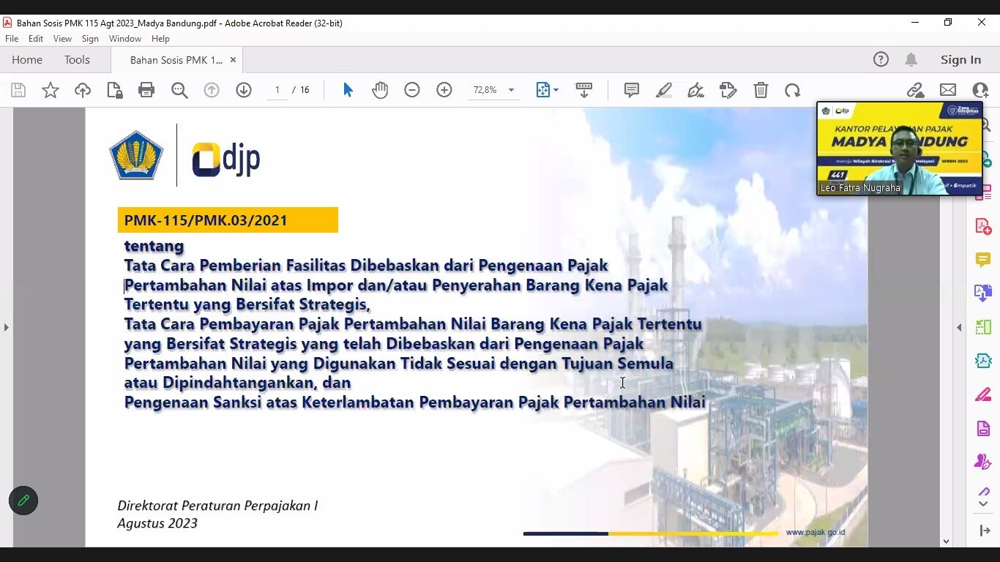Screen dimensions: 1000x562
Task: Expand the left navigation pane
Action: coord(7,327)
